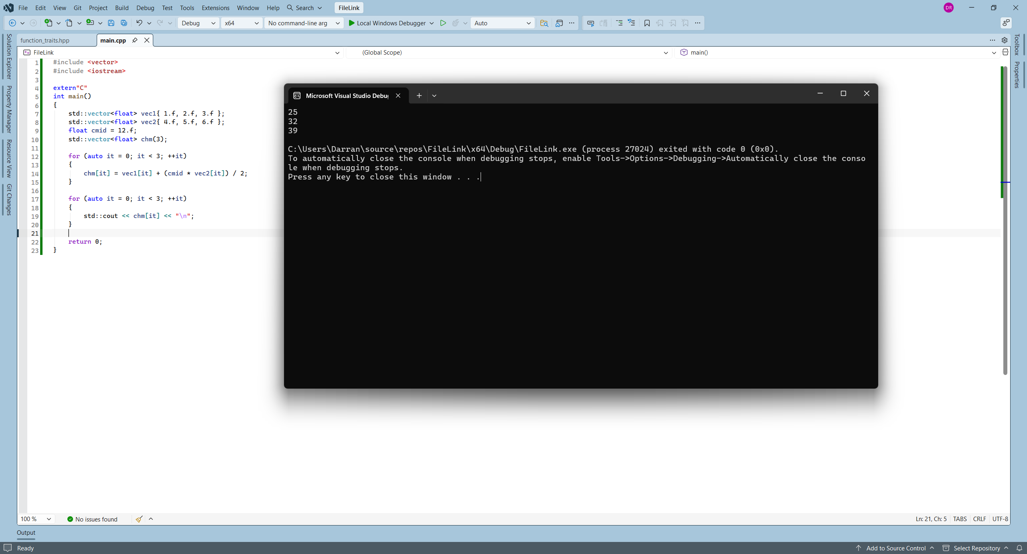Click the editor vertical scrollbar thumb

tap(1005, 220)
